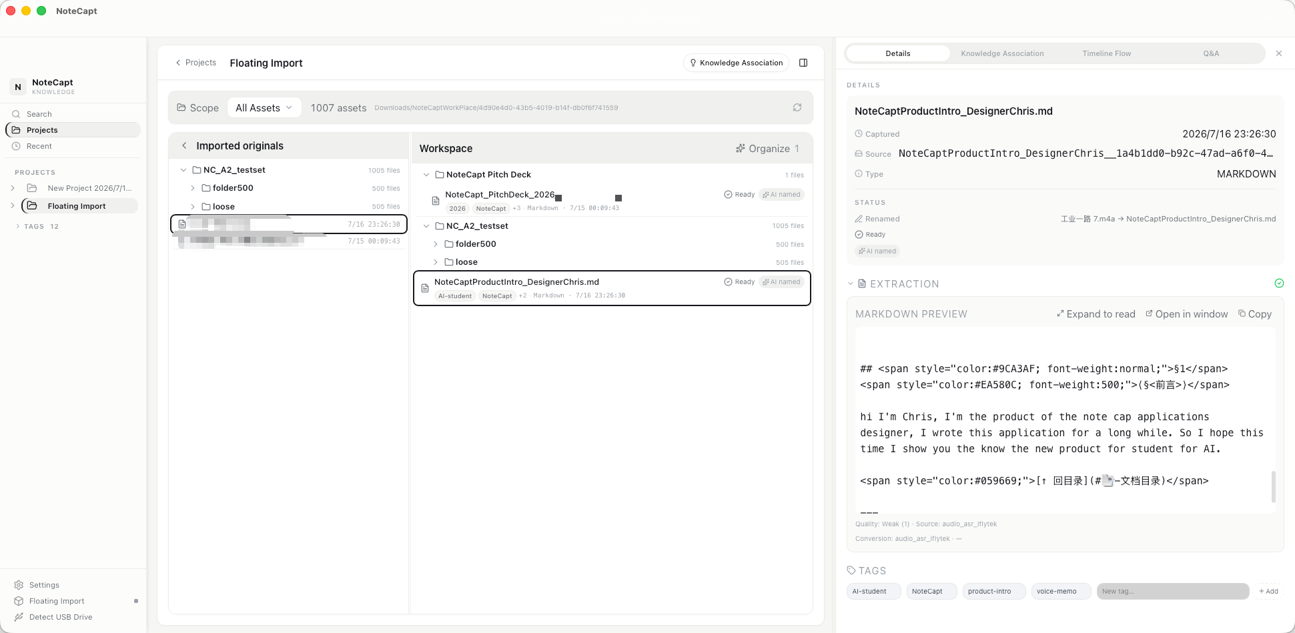
Task: Expand folder500 in Imported originals
Action: click(193, 188)
